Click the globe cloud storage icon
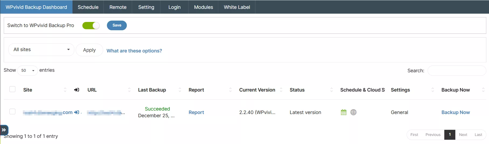 [354, 112]
